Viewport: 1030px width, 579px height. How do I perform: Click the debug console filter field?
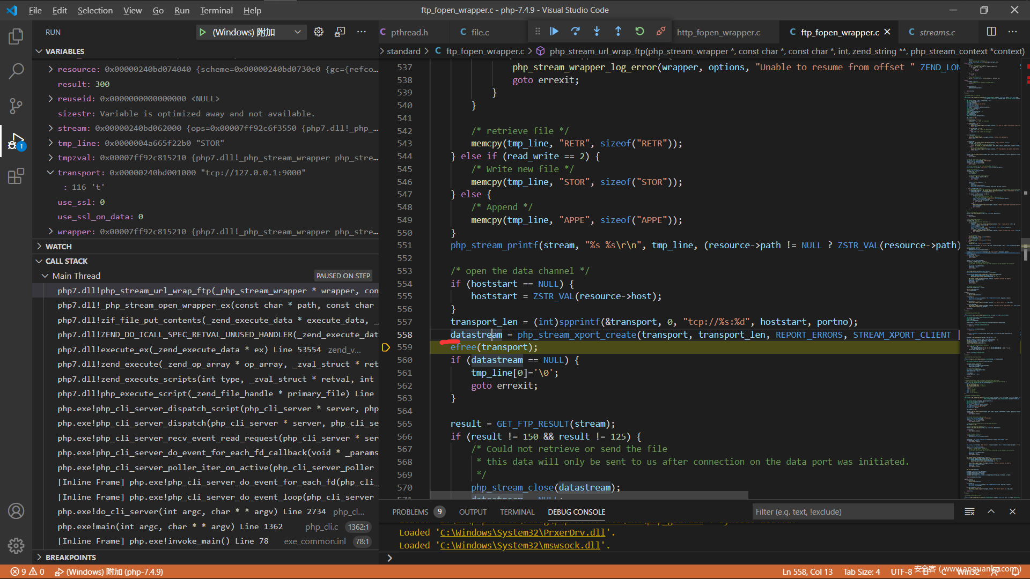[x=853, y=512]
